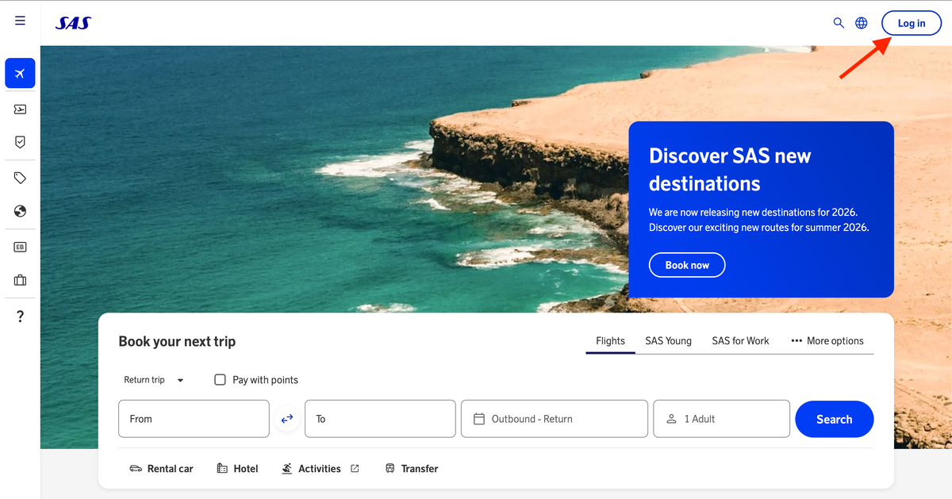
Task: Click the From airport input field
Action: click(194, 419)
